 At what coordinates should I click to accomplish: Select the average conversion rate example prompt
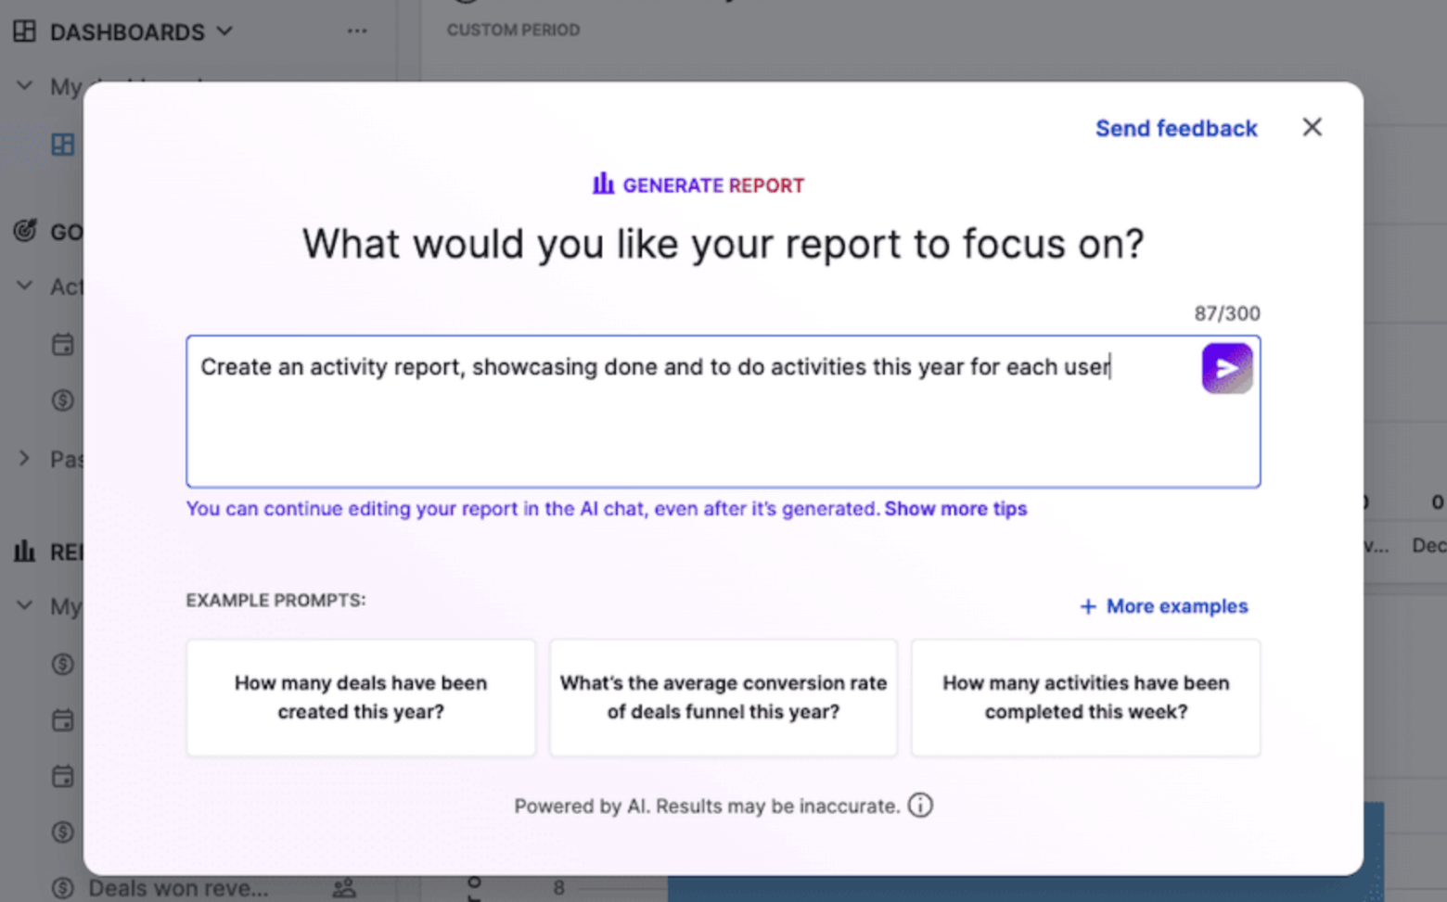(x=723, y=697)
